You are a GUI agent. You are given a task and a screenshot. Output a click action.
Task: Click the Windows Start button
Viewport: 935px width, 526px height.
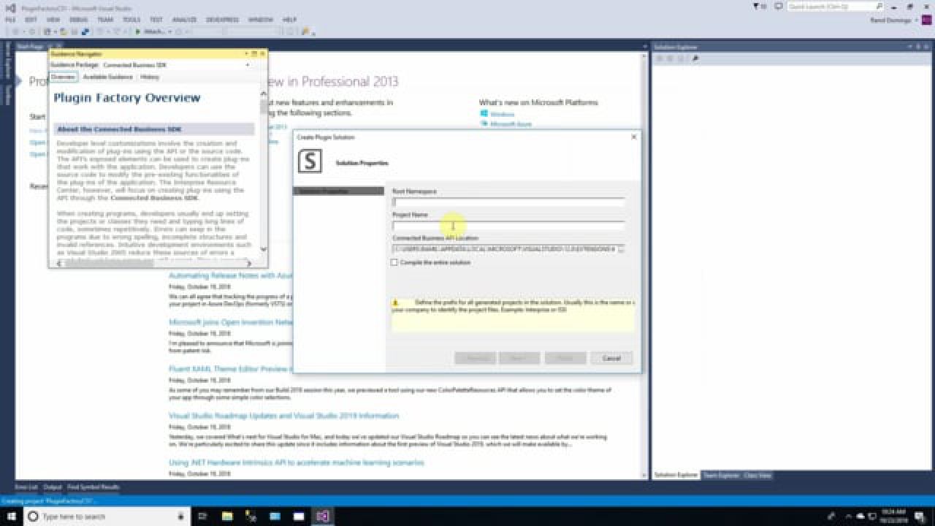pyautogui.click(x=12, y=517)
